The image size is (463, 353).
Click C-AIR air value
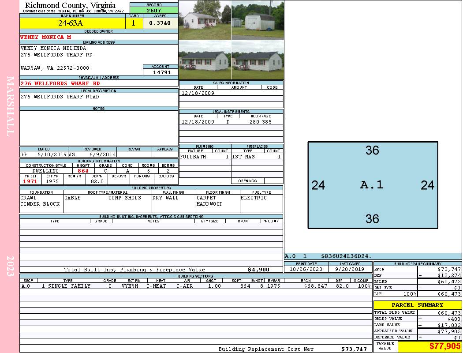(x=185, y=286)
